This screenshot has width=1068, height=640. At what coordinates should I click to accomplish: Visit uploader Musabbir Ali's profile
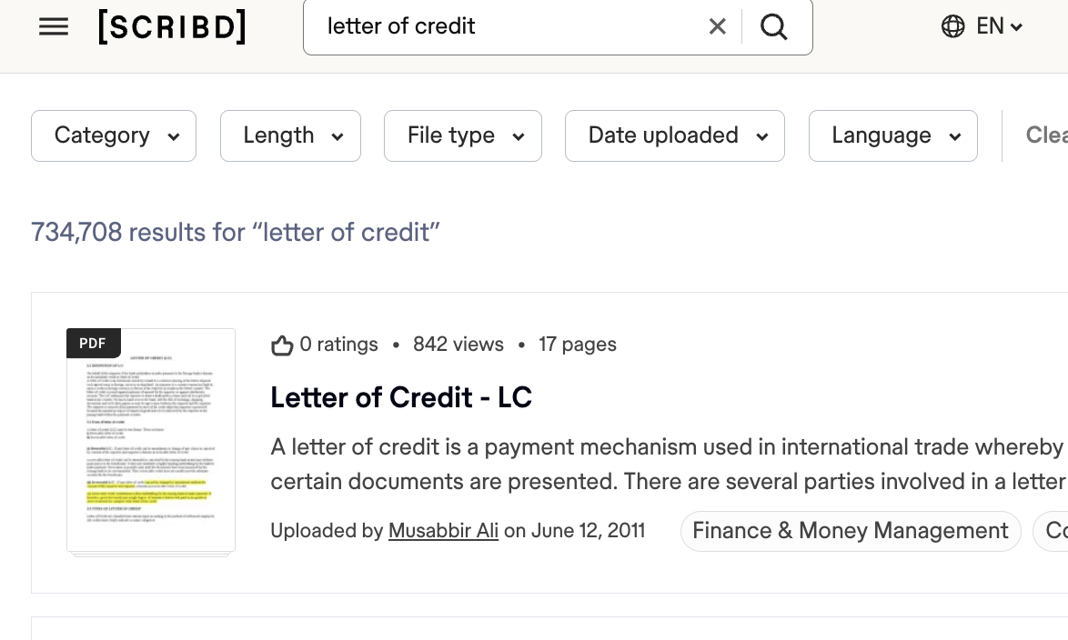[x=443, y=530]
